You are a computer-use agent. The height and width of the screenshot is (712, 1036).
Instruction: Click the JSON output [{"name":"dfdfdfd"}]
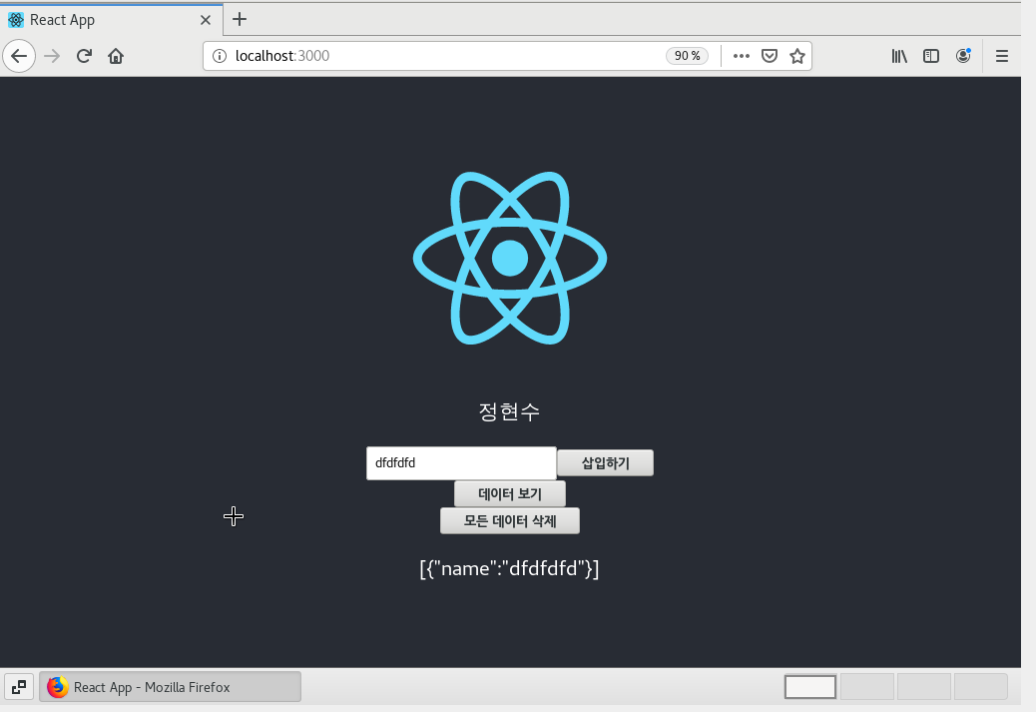coord(509,568)
